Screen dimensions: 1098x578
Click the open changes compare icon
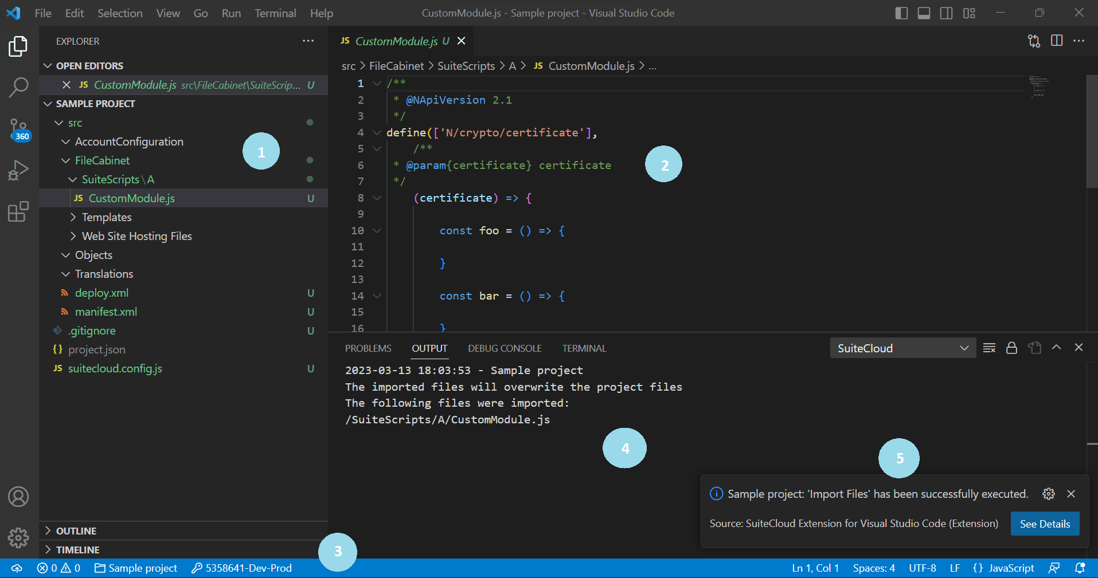tap(1034, 41)
